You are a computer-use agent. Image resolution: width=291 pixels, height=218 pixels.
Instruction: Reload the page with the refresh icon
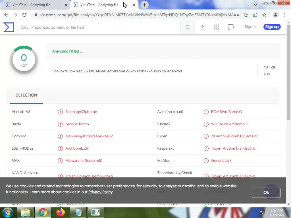tap(24, 15)
